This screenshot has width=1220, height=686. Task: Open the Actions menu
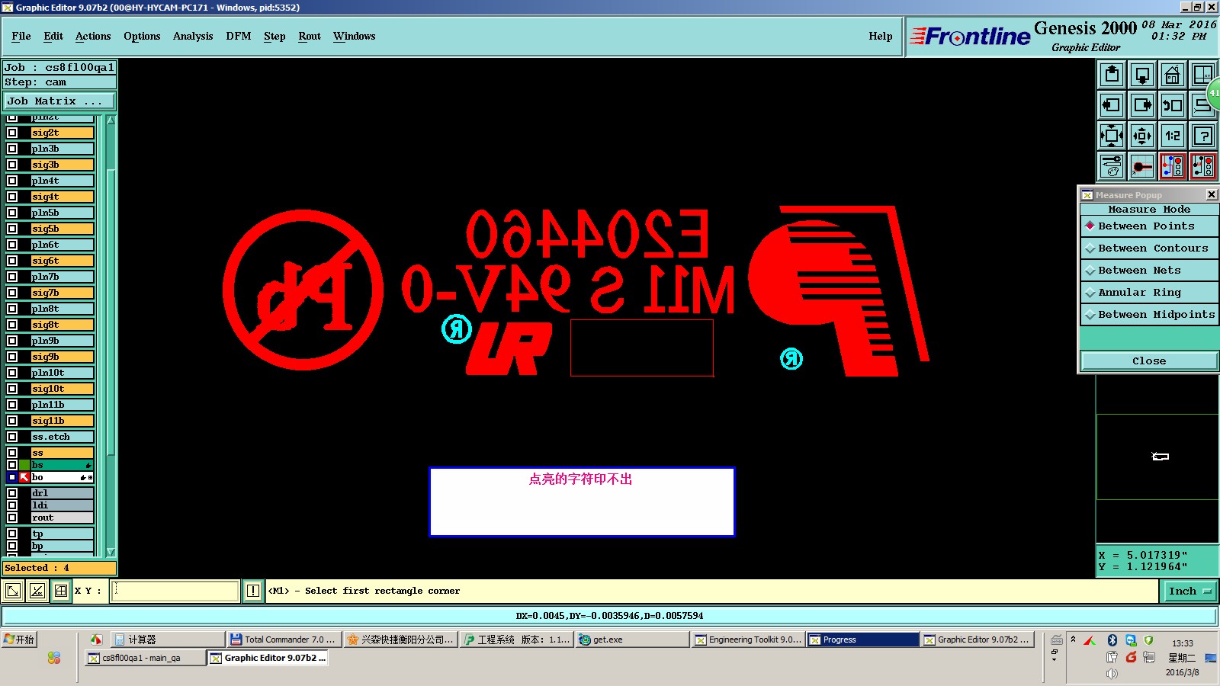[93, 36]
